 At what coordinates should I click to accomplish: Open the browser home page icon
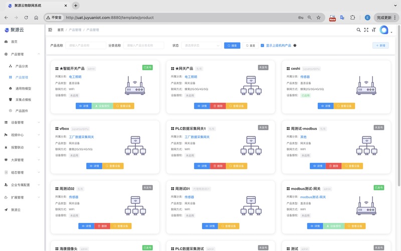click(36, 18)
